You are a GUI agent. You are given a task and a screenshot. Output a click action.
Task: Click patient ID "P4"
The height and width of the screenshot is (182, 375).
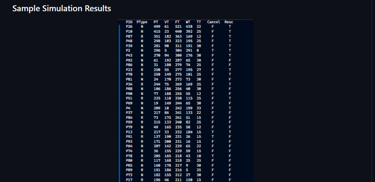coord(128,108)
